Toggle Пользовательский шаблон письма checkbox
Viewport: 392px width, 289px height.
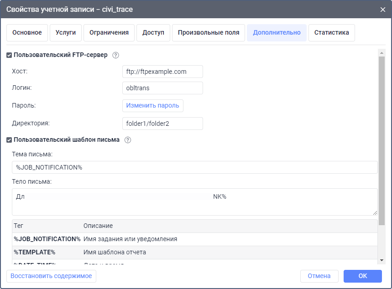(9, 140)
